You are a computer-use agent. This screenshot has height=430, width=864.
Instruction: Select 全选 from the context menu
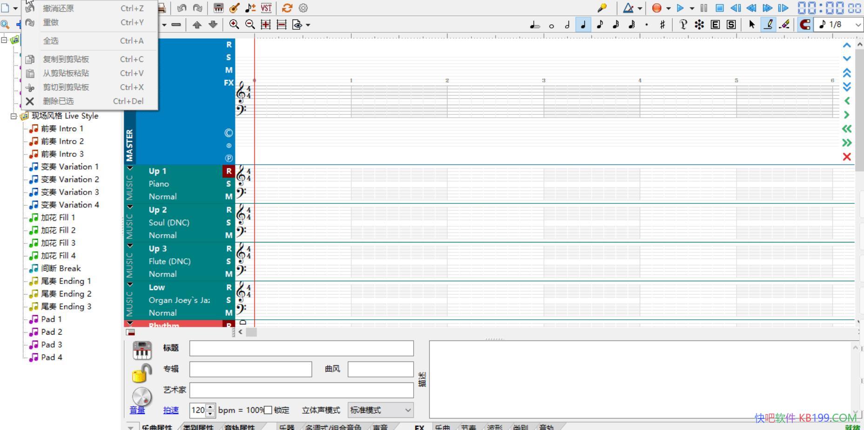click(x=51, y=40)
